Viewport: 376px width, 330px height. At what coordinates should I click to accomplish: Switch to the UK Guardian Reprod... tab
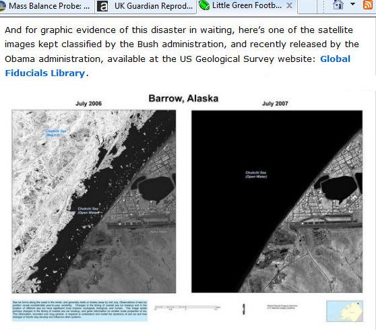(146, 7)
